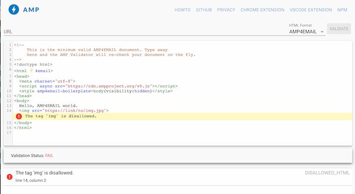Viewport: 355px width, 194px height.
Task: Open the GITHUB link
Action: [204, 10]
